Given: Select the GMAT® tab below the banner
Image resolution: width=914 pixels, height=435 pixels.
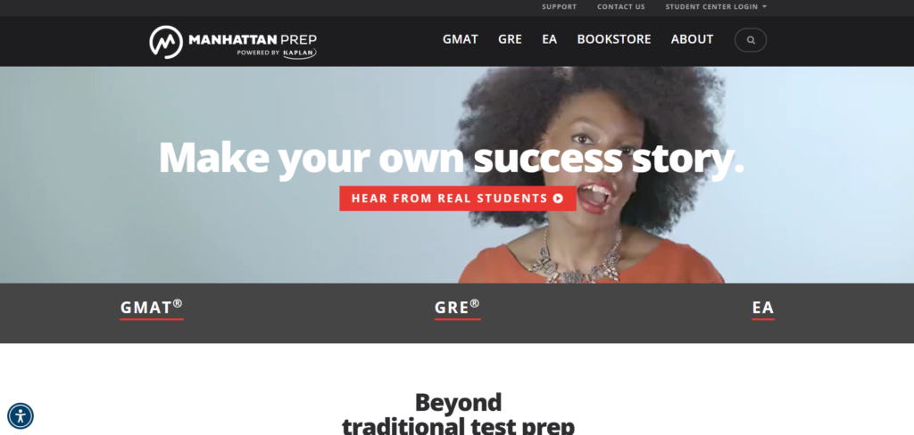Looking at the screenshot, I should [152, 308].
